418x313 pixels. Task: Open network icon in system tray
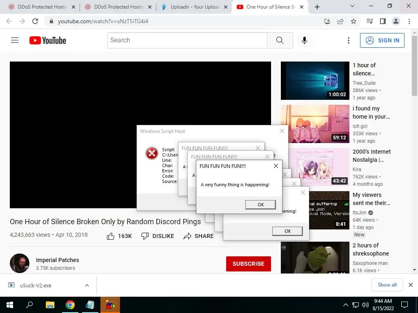tap(356, 305)
